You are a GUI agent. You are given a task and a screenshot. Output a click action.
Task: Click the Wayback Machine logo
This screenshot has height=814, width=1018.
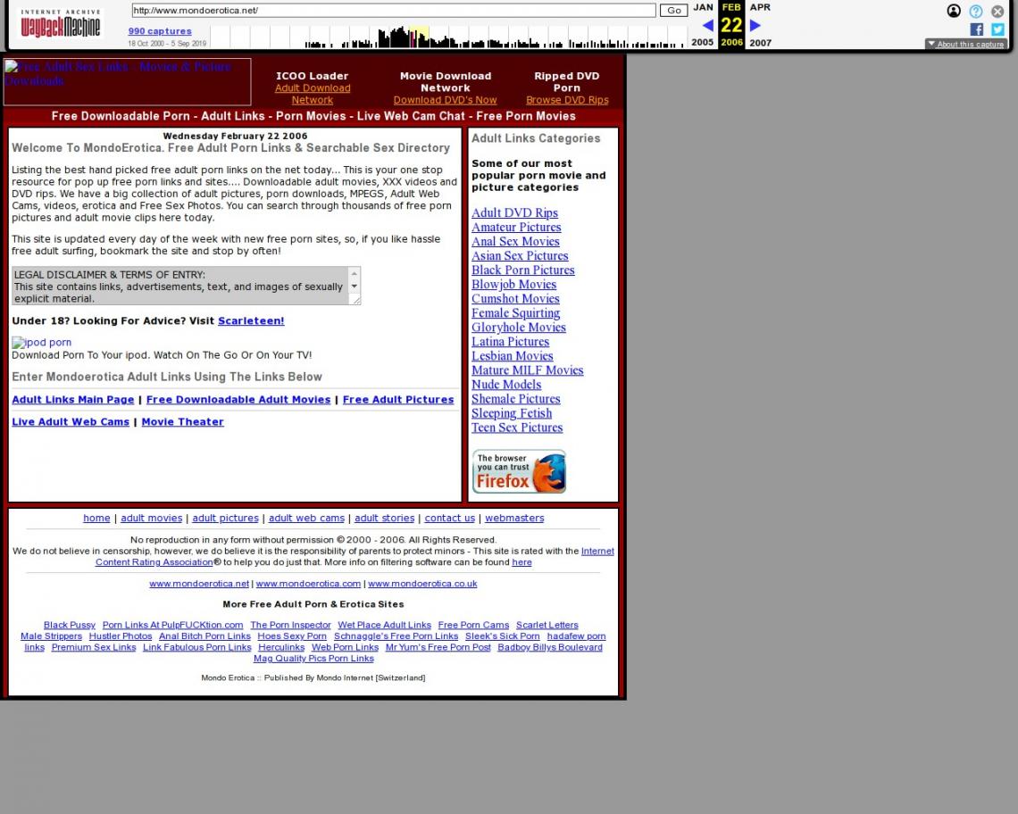tap(61, 23)
